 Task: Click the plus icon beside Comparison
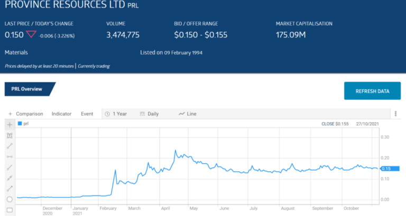pyautogui.click(x=10, y=114)
